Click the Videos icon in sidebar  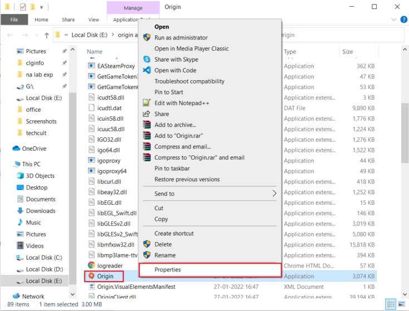20,245
